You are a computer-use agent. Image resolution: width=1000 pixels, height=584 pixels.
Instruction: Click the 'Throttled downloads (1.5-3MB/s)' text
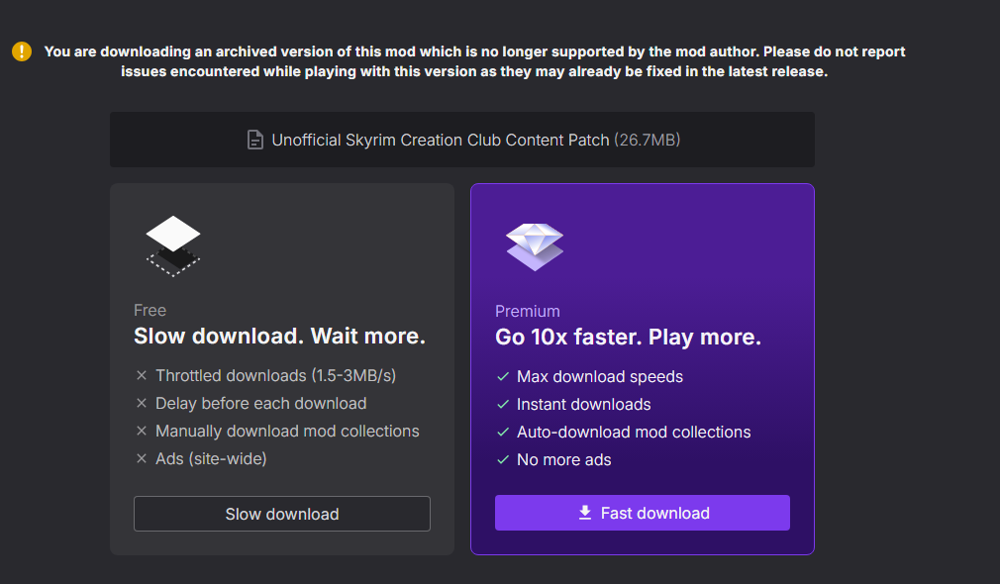275,375
